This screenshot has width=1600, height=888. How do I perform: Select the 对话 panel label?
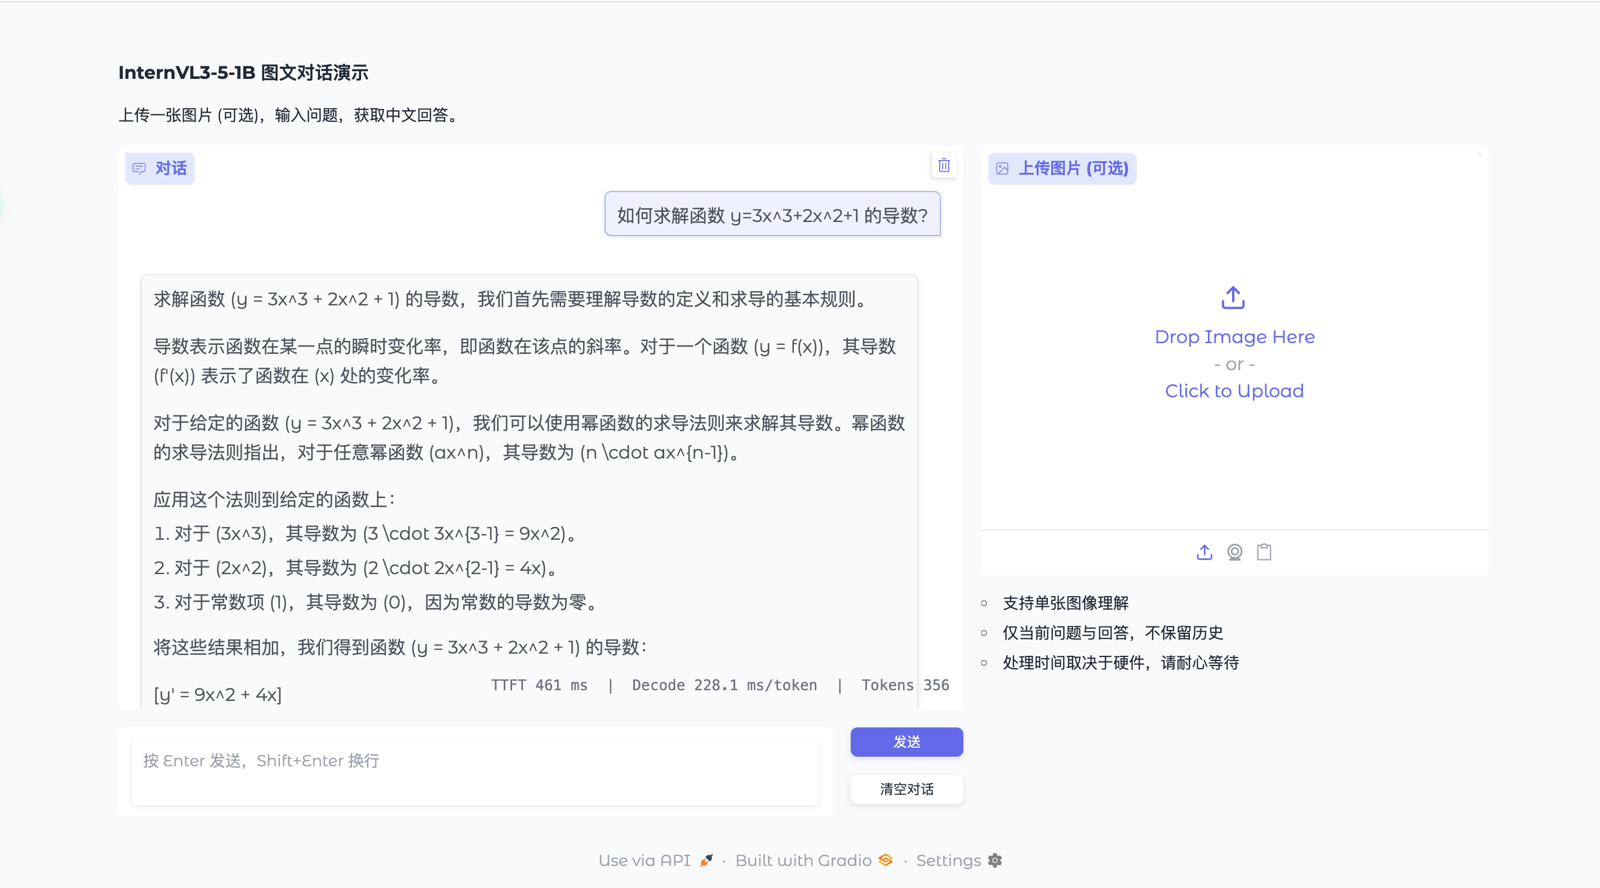[159, 168]
